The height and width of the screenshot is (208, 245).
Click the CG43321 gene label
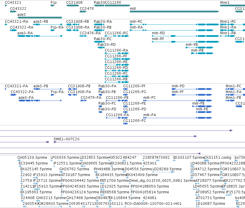click(x=13, y=3)
